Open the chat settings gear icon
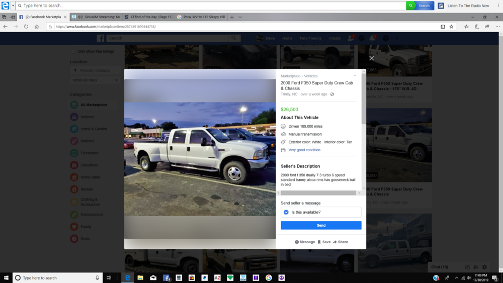503x283 pixels. tap(484, 267)
